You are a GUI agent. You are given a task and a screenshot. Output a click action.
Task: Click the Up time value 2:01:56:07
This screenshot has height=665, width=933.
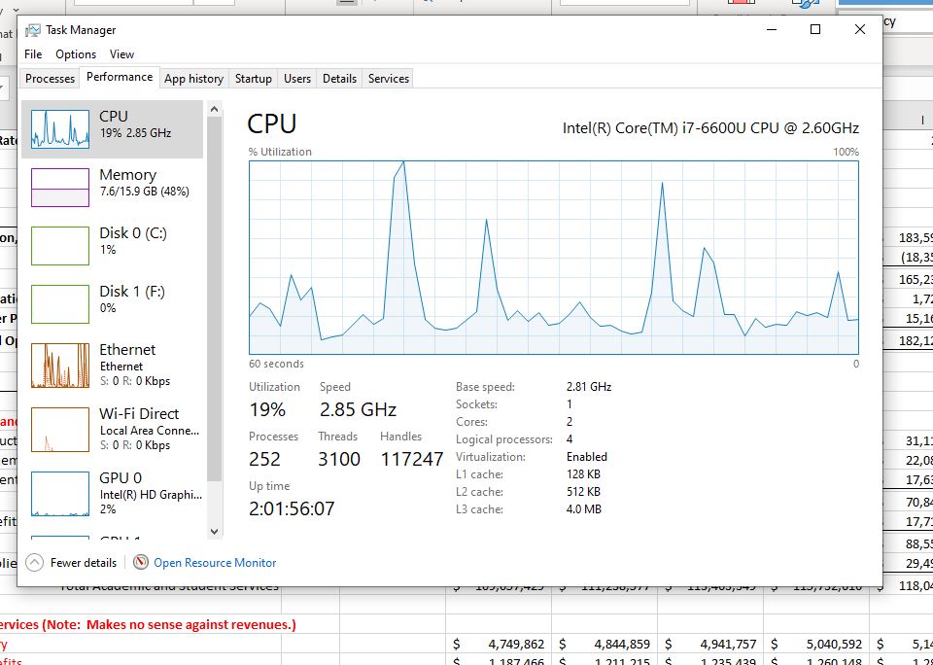tap(292, 508)
